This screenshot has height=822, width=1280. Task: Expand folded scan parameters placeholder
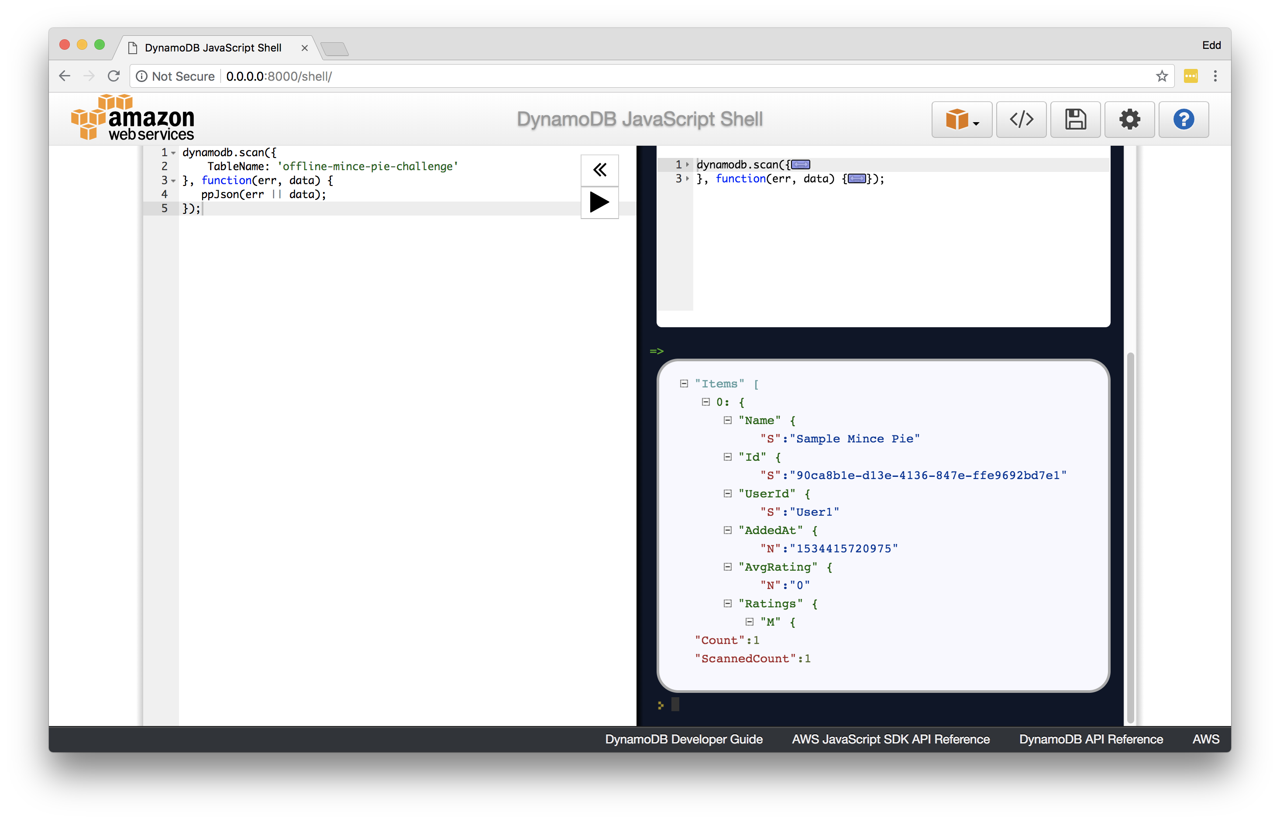tap(800, 164)
